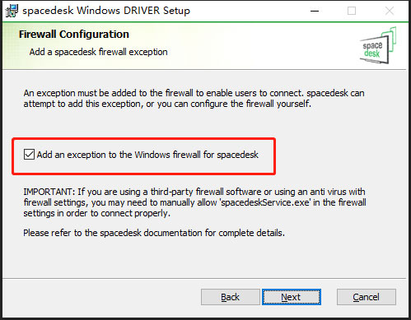The image size is (411, 320).
Task: Click 'configure the firewall yourself' text
Action: coord(250,104)
